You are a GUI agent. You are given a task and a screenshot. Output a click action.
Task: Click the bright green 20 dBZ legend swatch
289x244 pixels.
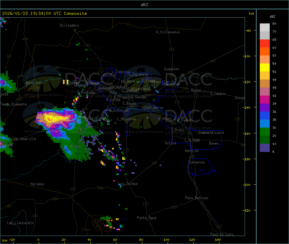coord(265,131)
